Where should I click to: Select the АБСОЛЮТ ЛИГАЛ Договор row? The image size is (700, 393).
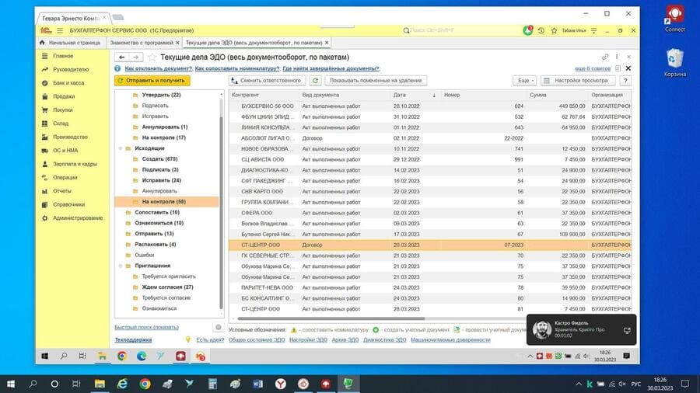click(x=430, y=138)
